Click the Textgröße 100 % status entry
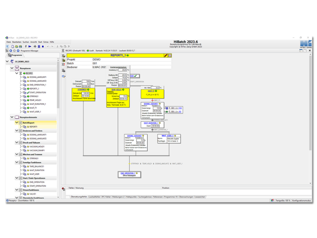This screenshot has height=238, width=317. (x=283, y=200)
